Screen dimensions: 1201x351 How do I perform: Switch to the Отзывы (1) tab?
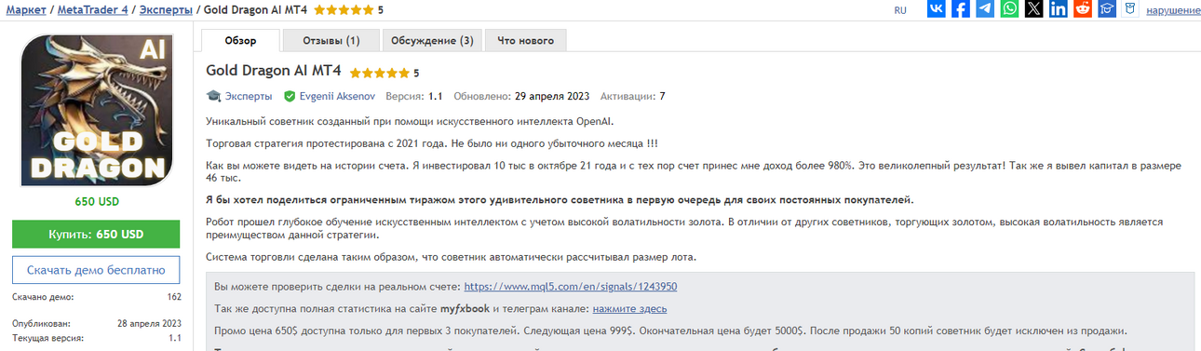332,40
